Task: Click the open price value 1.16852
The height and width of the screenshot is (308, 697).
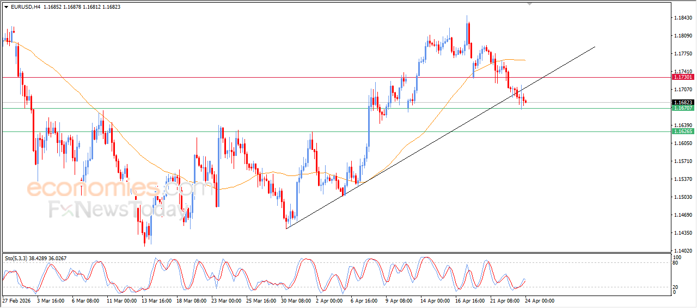Action: [53, 7]
